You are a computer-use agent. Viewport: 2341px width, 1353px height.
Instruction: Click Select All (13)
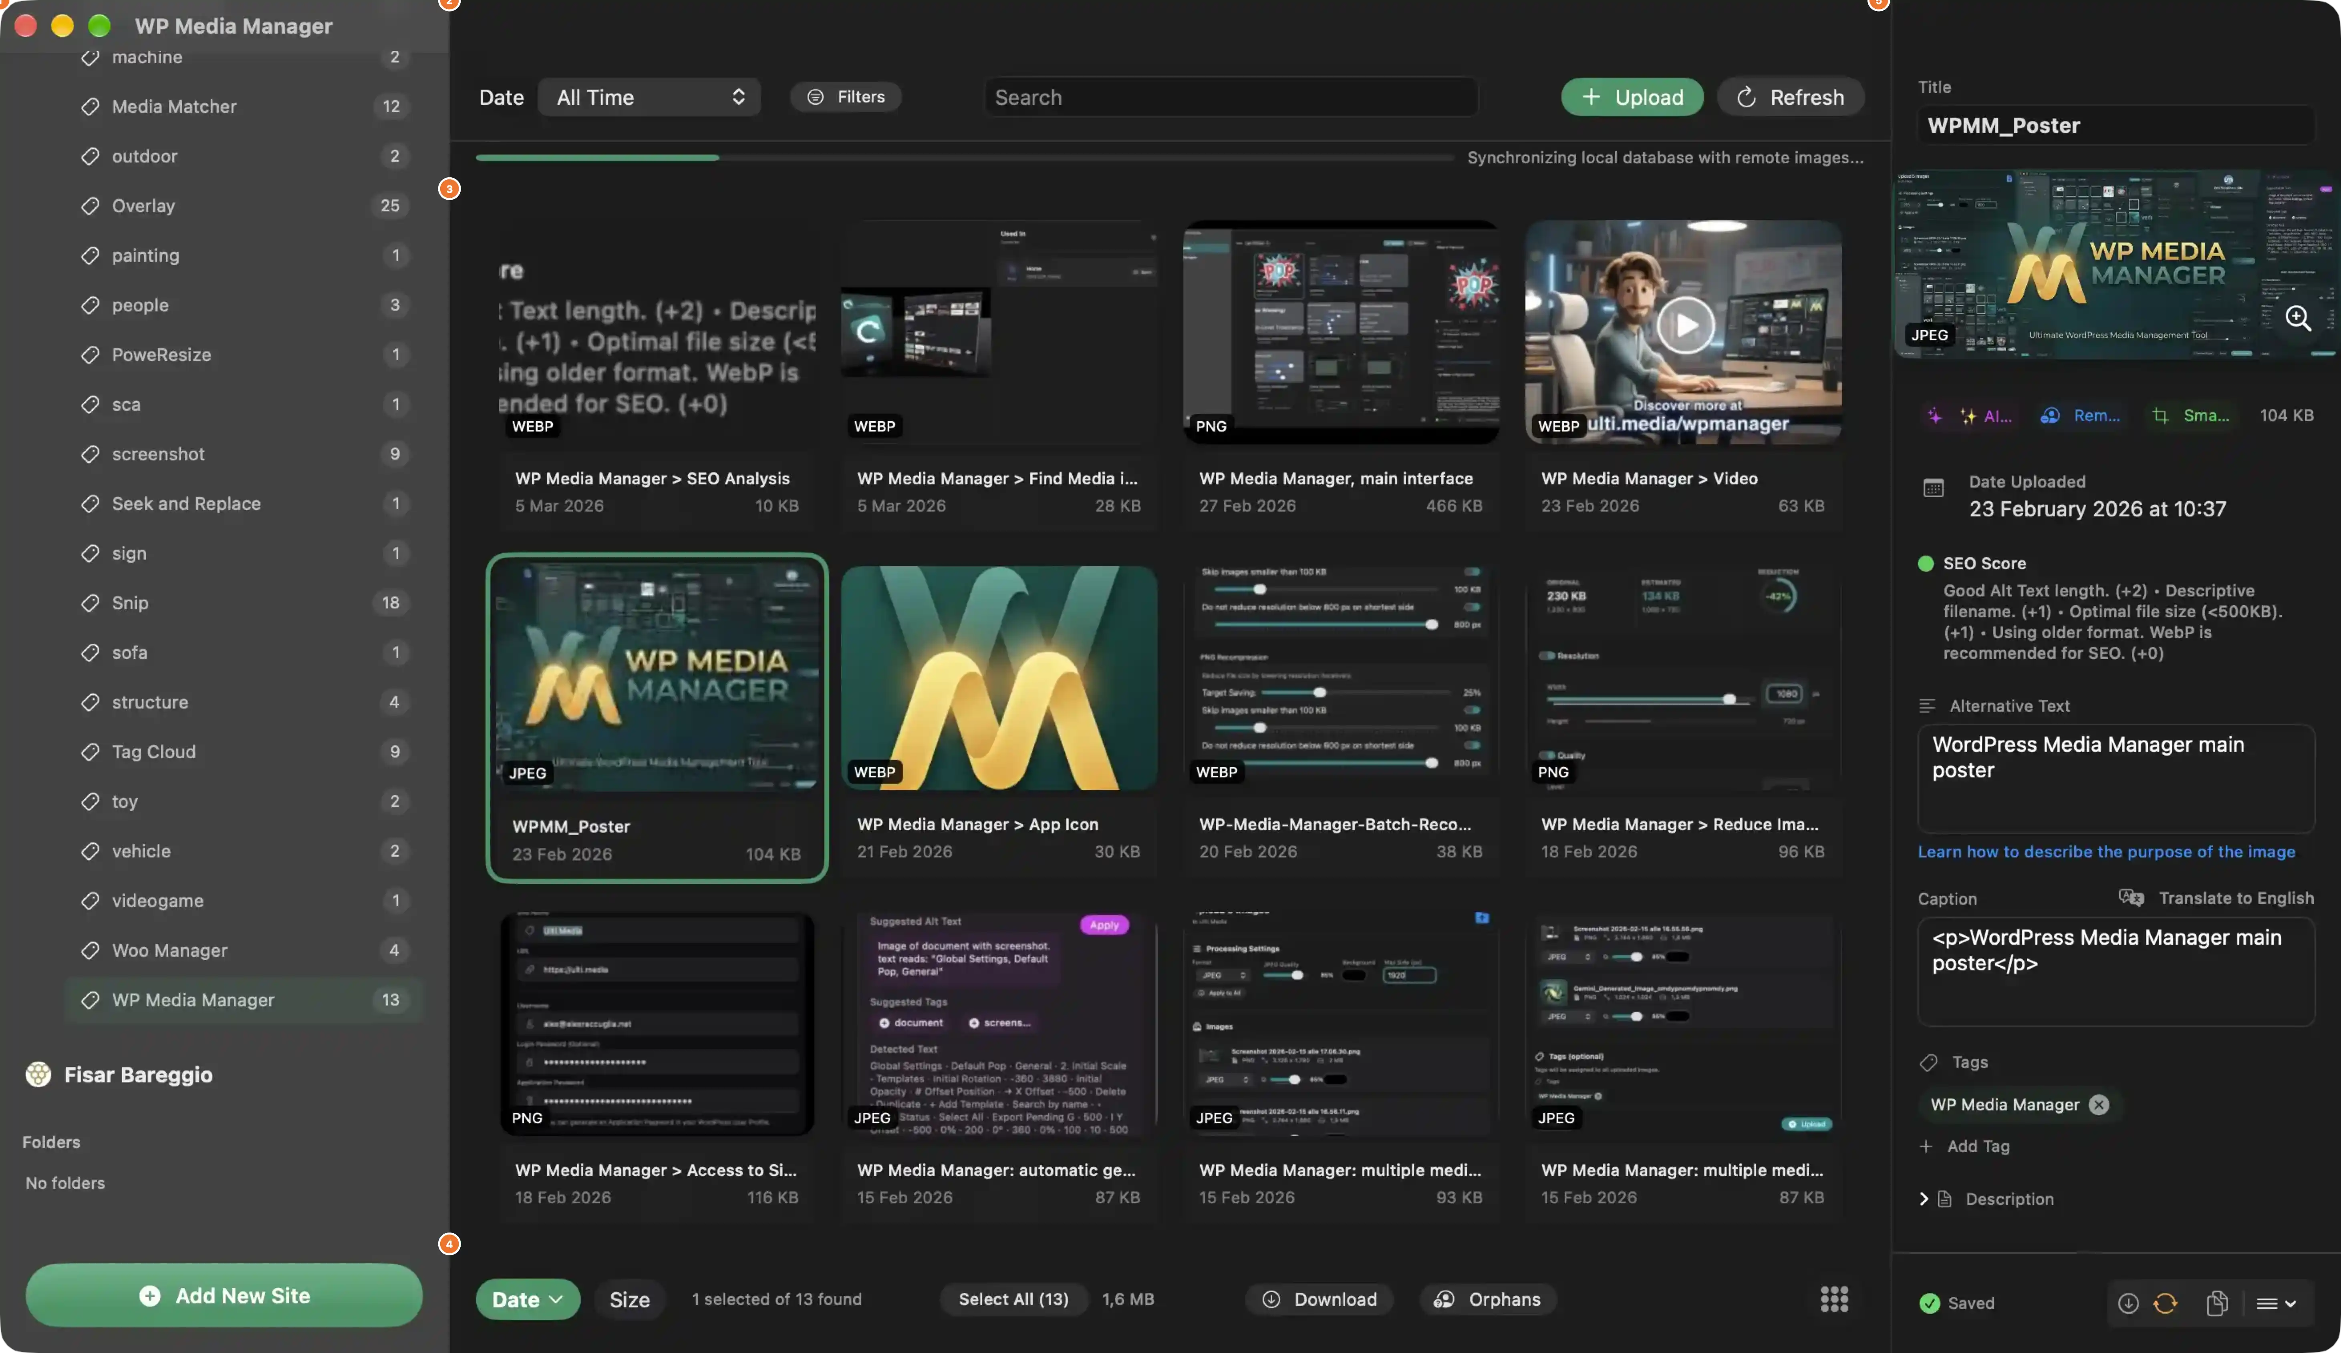pyautogui.click(x=1013, y=1299)
